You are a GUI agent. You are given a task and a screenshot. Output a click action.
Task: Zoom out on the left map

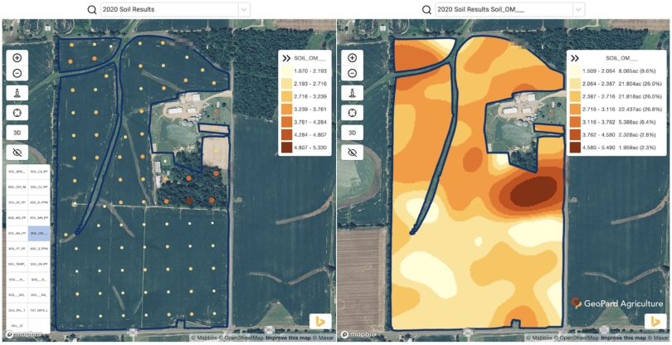[17, 73]
